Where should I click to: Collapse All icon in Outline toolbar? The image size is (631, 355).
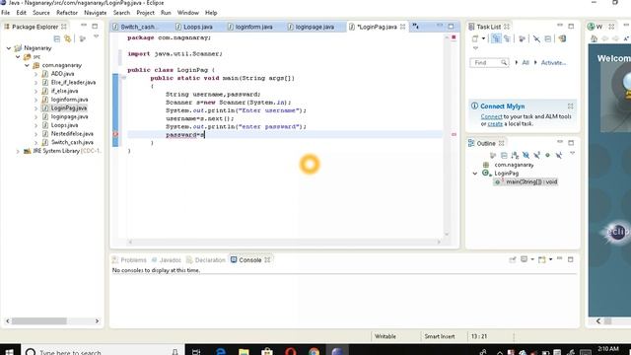click(x=504, y=155)
